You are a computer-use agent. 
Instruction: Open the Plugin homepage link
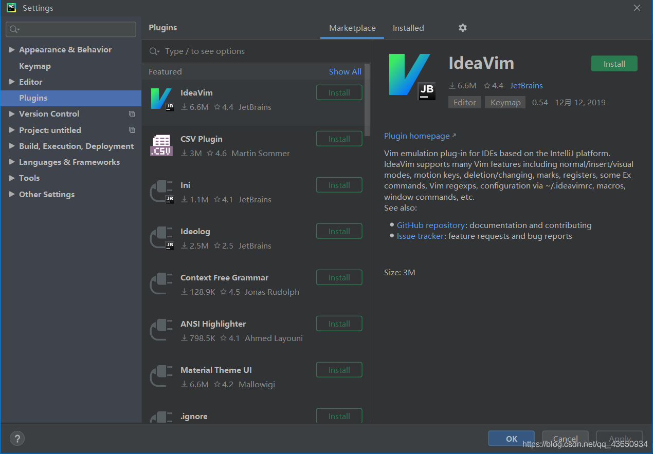click(417, 136)
